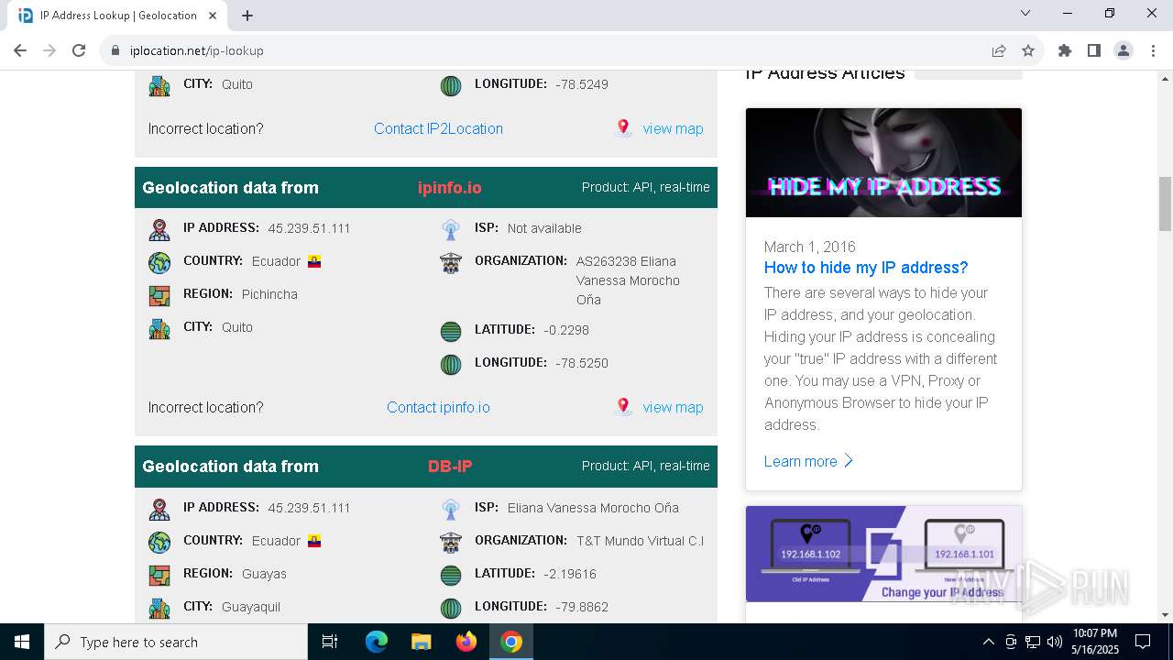Open File Explorer from the taskbar
The height and width of the screenshot is (660, 1173).
422,642
